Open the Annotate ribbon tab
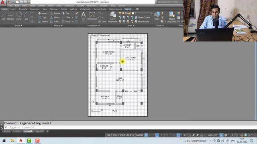This screenshot has height=144, width=257. tap(22, 9)
